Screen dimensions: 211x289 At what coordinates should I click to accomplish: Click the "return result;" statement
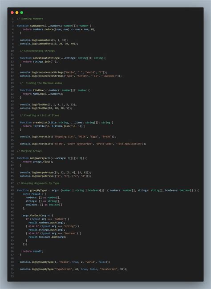pyautogui.click(x=33, y=251)
